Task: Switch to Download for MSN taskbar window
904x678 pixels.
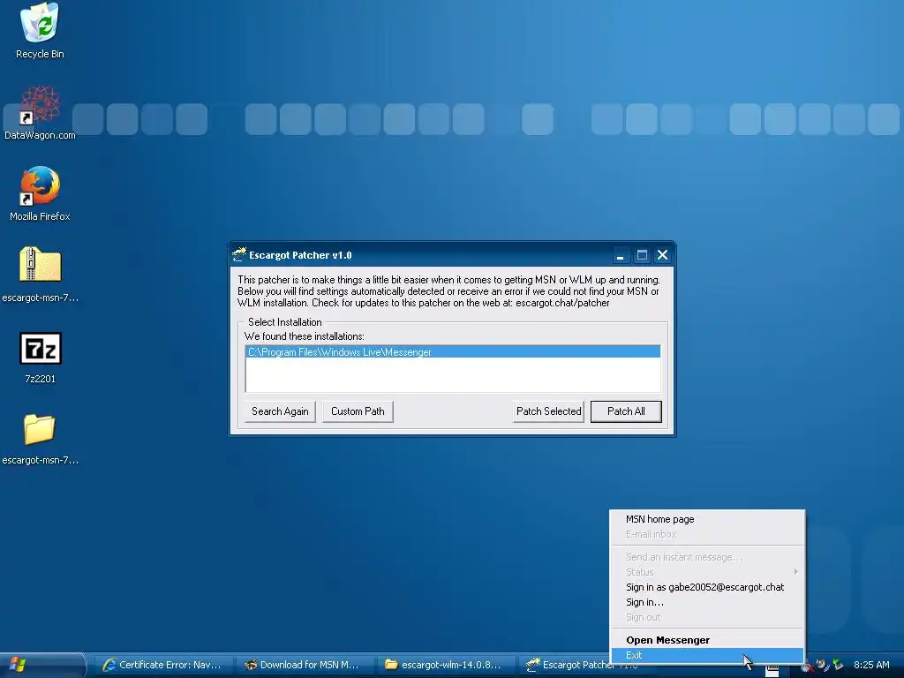Action: click(304, 665)
